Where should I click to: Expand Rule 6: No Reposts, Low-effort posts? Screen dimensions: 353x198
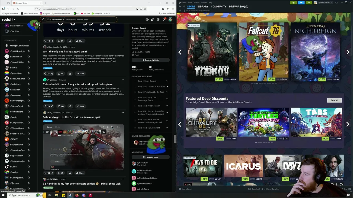coord(167,112)
